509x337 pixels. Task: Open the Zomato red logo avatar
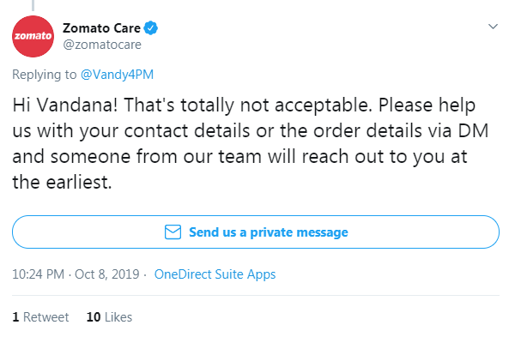pyautogui.click(x=33, y=36)
